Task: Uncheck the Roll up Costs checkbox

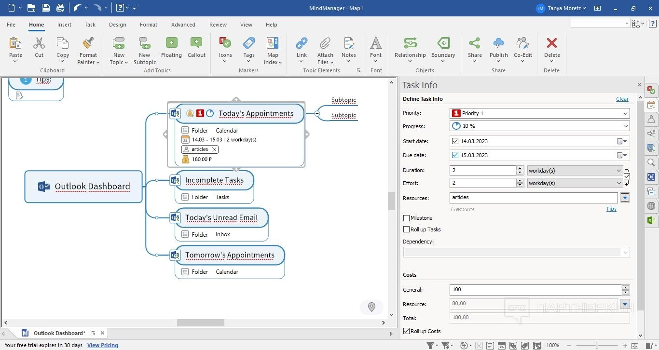Action: click(407, 331)
